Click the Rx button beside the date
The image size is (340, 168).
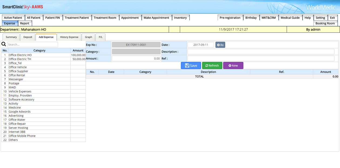coord(220,45)
